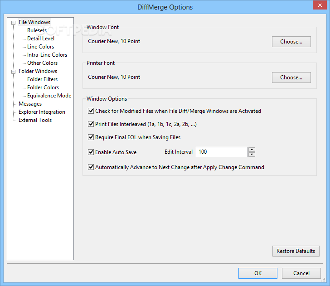The image size is (330, 286).
Task: Toggle Require Final EOL when Saving
Action: click(91, 137)
